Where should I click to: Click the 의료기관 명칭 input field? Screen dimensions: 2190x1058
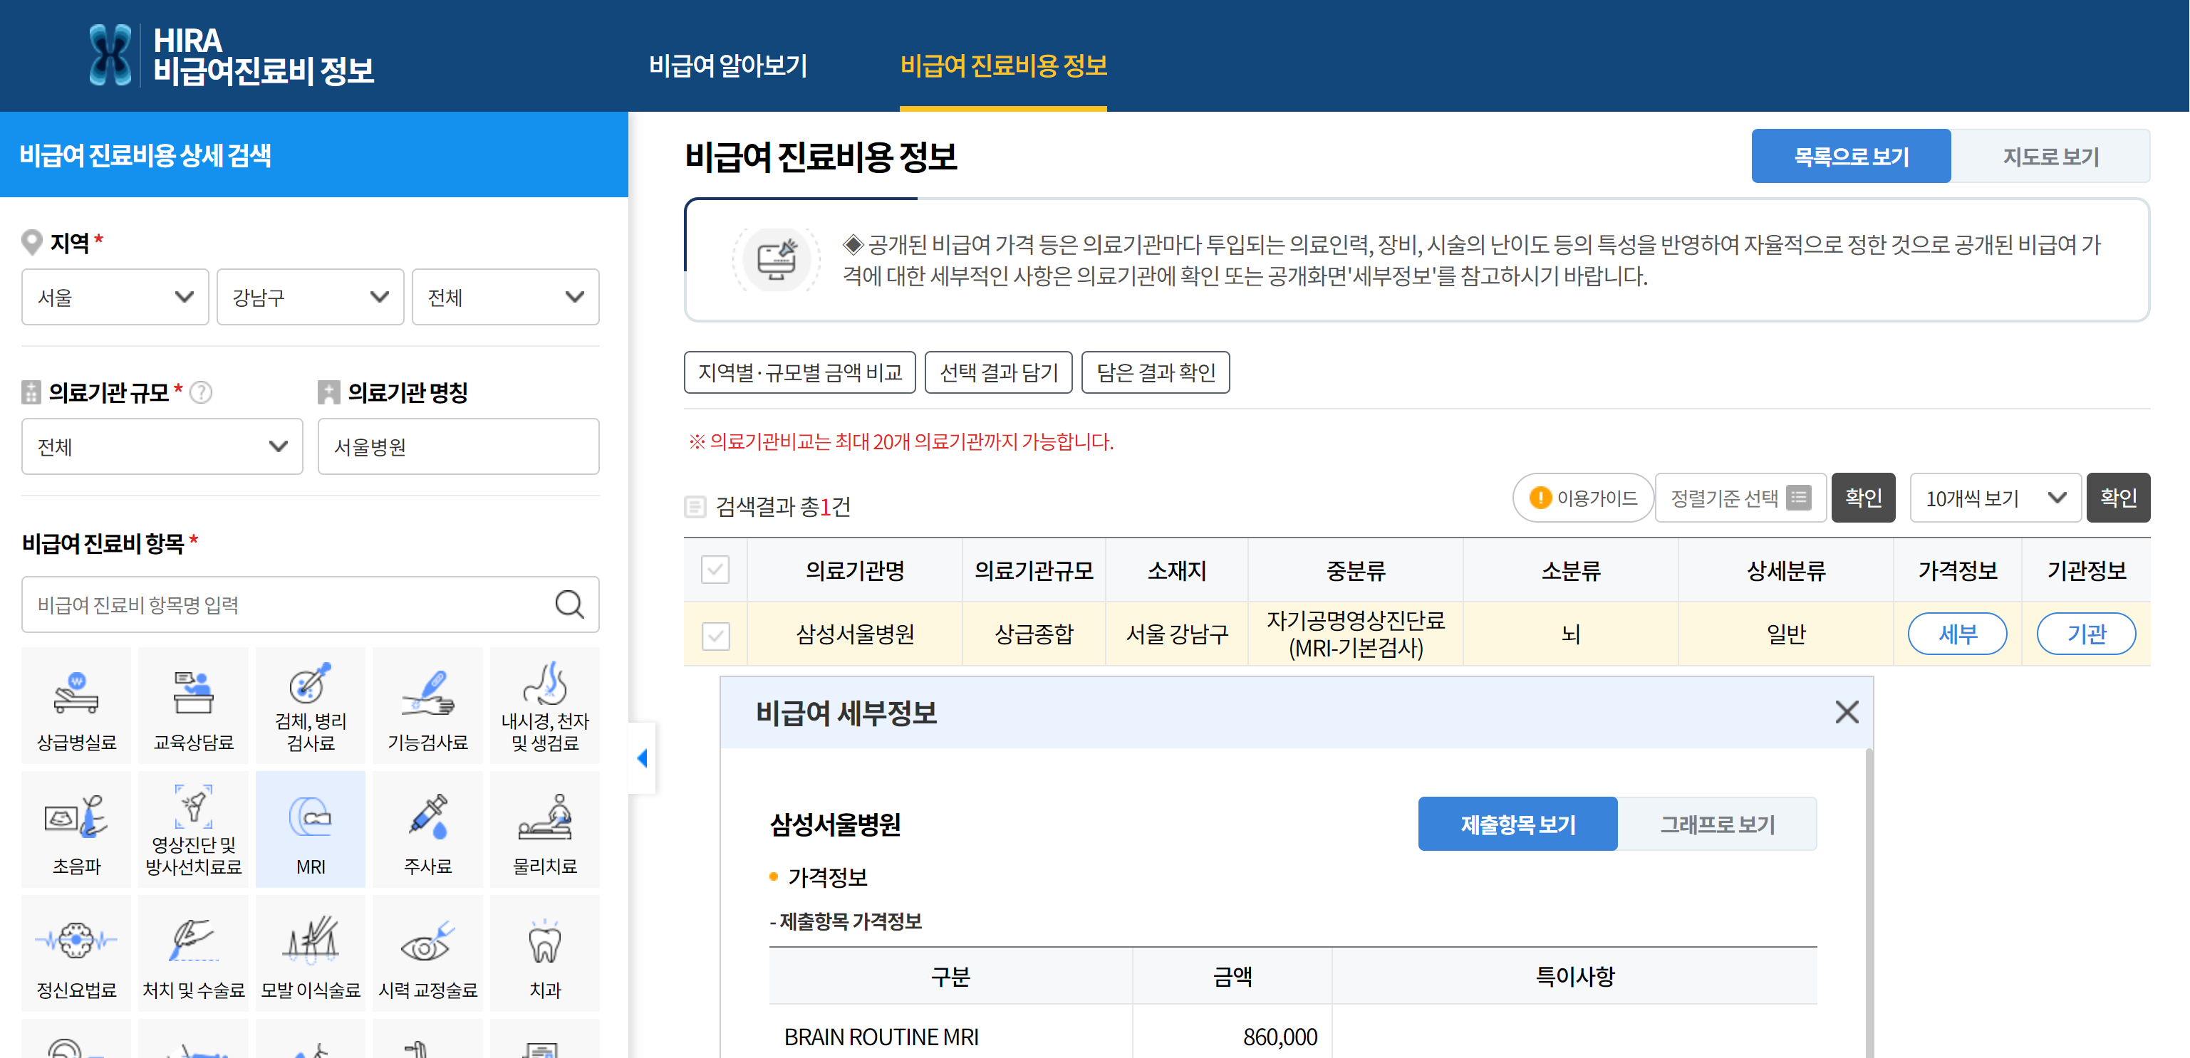[x=459, y=446]
